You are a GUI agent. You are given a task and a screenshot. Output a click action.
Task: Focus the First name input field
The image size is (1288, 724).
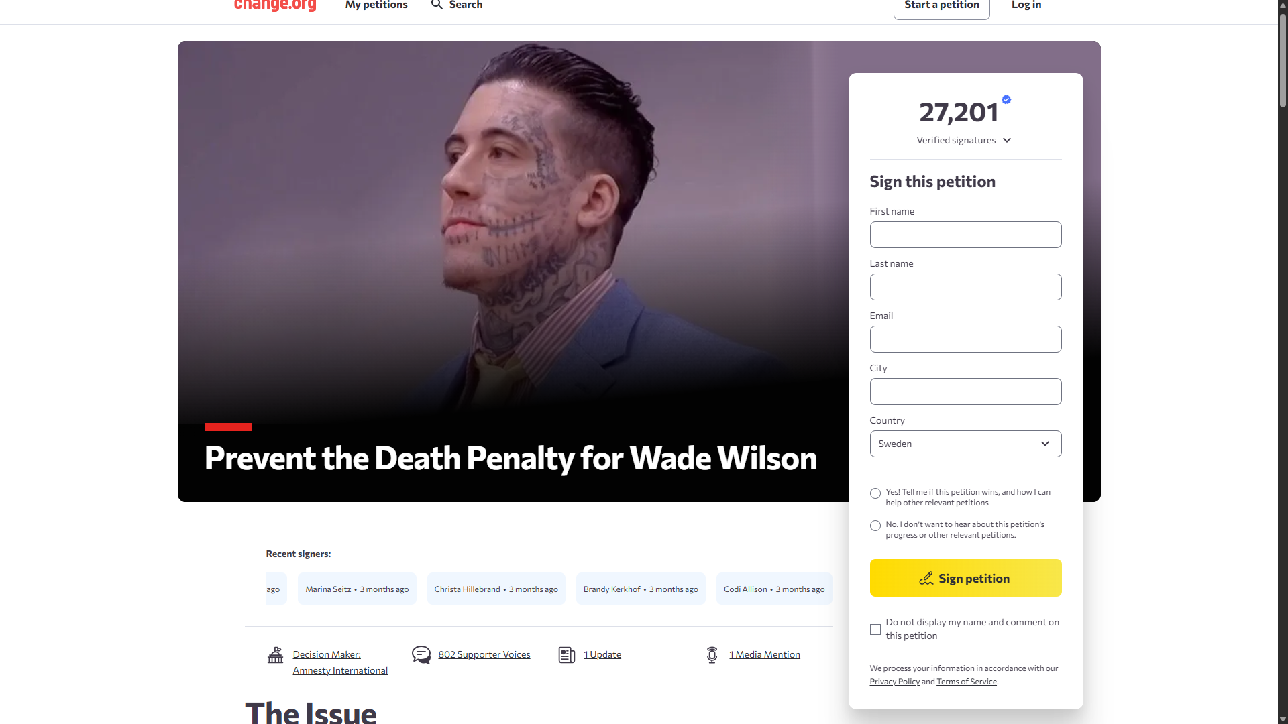(x=965, y=235)
